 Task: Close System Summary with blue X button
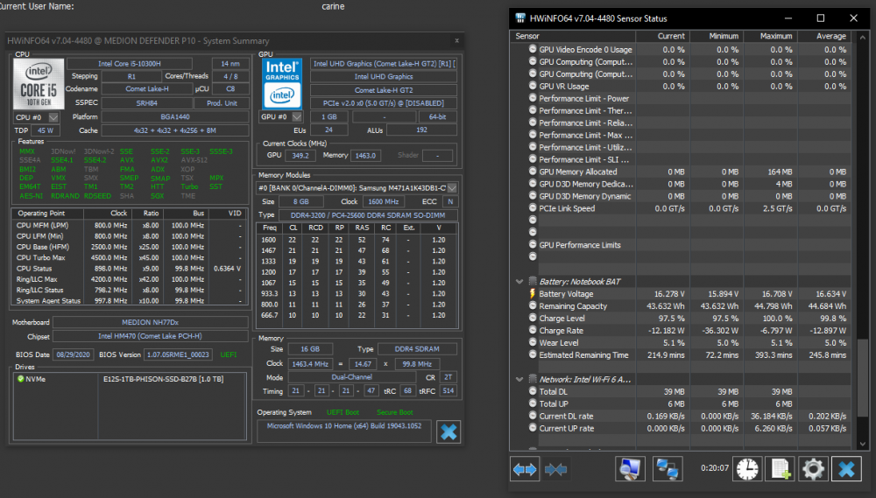tap(448, 431)
